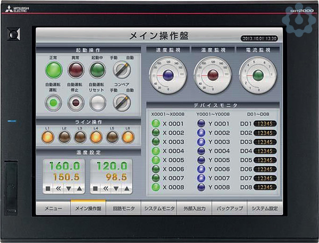The width and height of the screenshot is (319, 243).
Task: Tap the Y 0006 blue lamp
Action: point(202,169)
